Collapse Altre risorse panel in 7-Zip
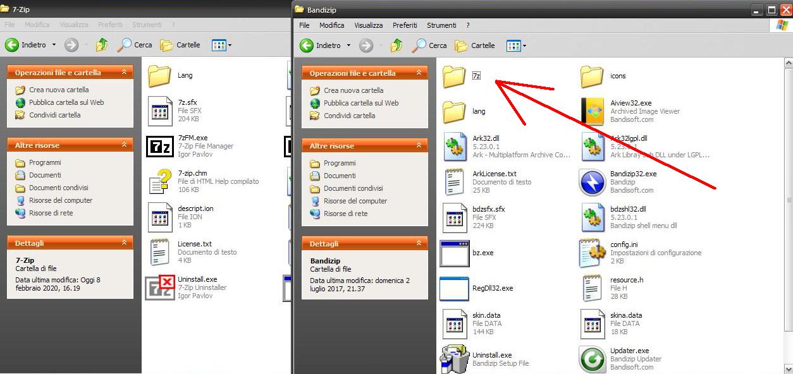The image size is (793, 374). 124,145
